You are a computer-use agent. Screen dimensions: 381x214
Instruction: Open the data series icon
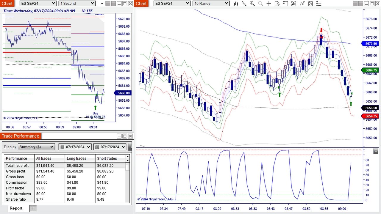(294, 4)
